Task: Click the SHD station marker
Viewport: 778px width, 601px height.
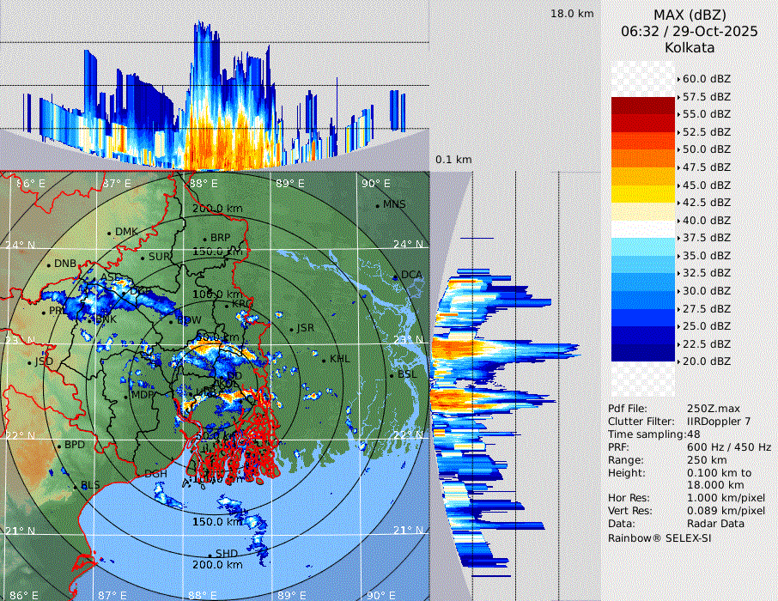Action: tap(210, 554)
